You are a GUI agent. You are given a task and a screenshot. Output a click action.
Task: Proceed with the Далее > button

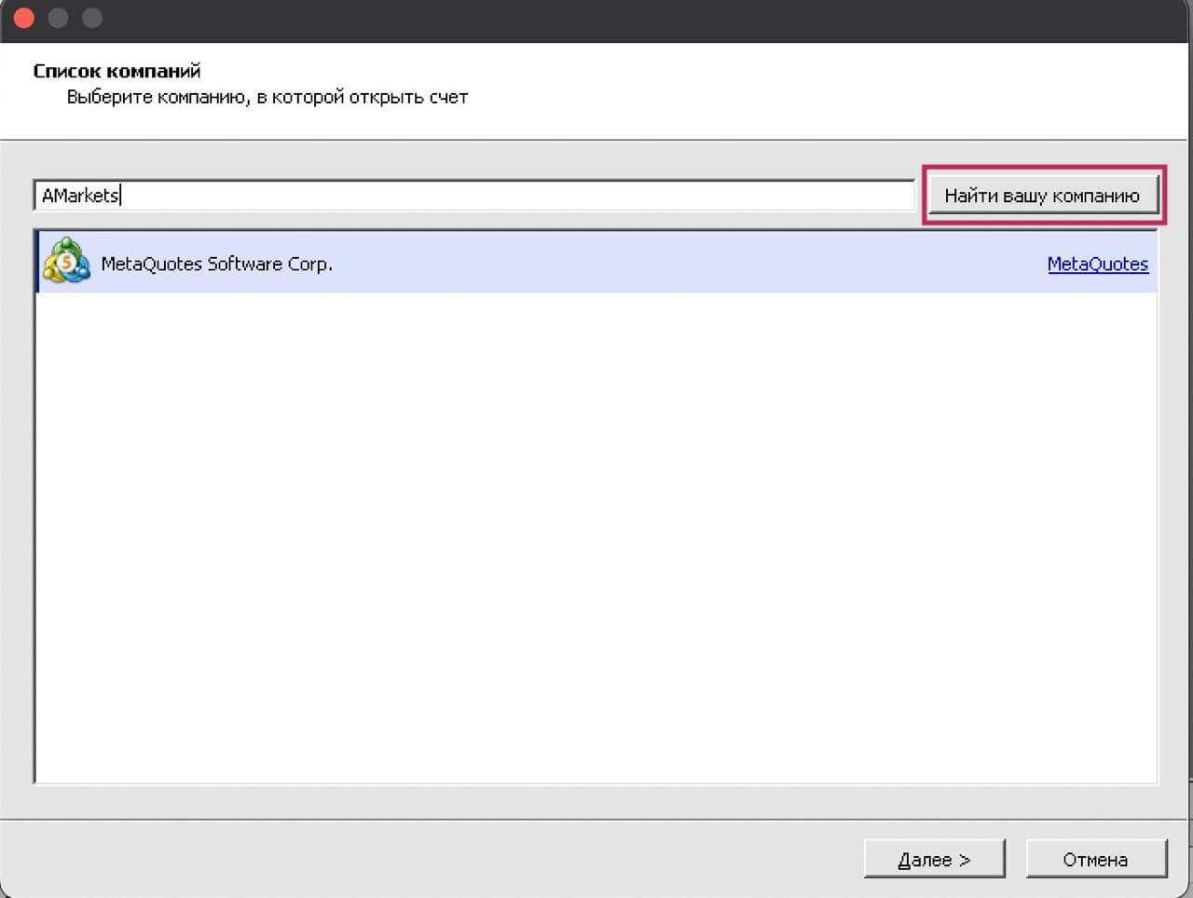[x=934, y=859]
